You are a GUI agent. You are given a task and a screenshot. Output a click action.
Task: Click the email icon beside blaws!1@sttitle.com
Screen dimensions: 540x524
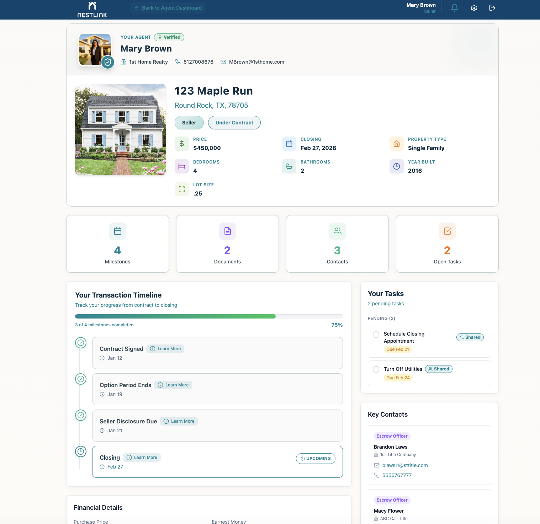[376, 465]
